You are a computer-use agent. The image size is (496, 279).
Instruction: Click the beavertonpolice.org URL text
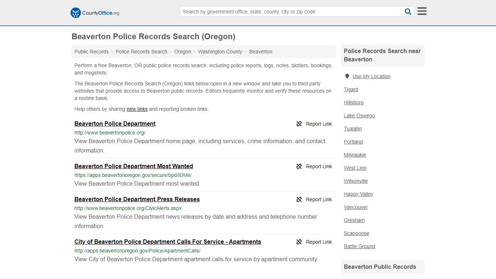[110, 133]
